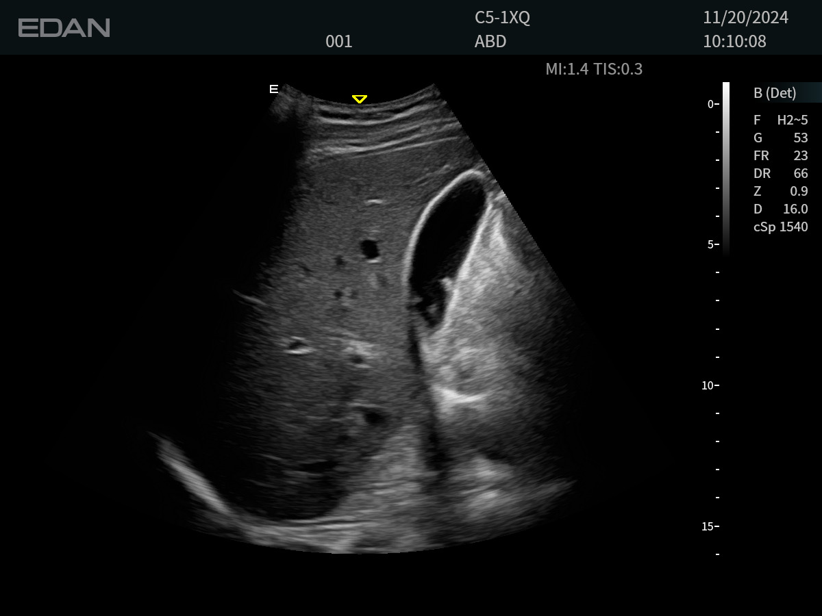Click the patient ID 001 field

tap(338, 42)
